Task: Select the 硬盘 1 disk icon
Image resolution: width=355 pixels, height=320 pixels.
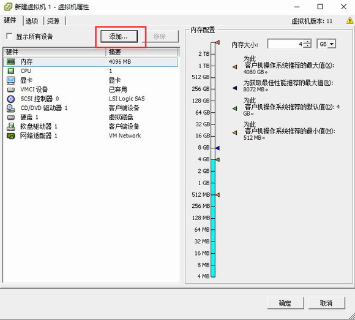Action: click(x=10, y=117)
